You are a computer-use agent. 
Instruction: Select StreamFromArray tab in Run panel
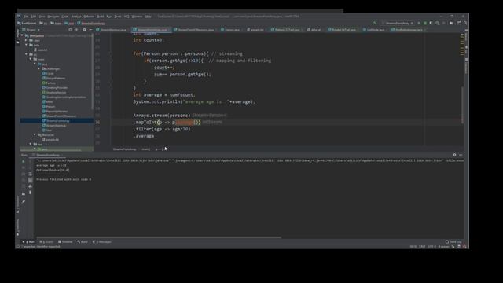pos(46,155)
